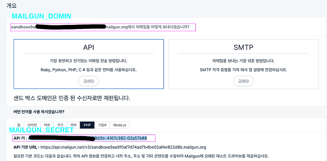
Task: Click the large API card heading
Action: point(89,47)
